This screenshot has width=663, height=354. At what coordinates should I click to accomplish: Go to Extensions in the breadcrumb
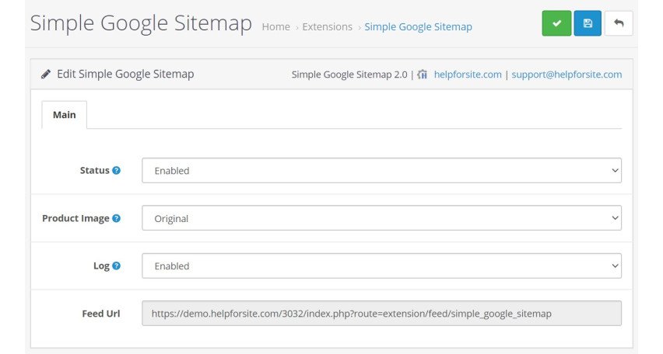(328, 26)
